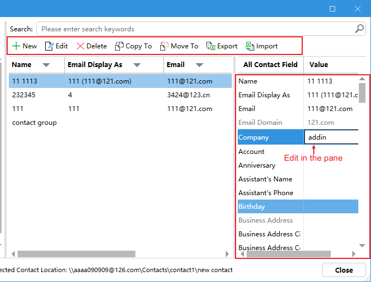371x282 pixels.
Task: Open Email Display As column dropdown
Action: click(x=137, y=65)
